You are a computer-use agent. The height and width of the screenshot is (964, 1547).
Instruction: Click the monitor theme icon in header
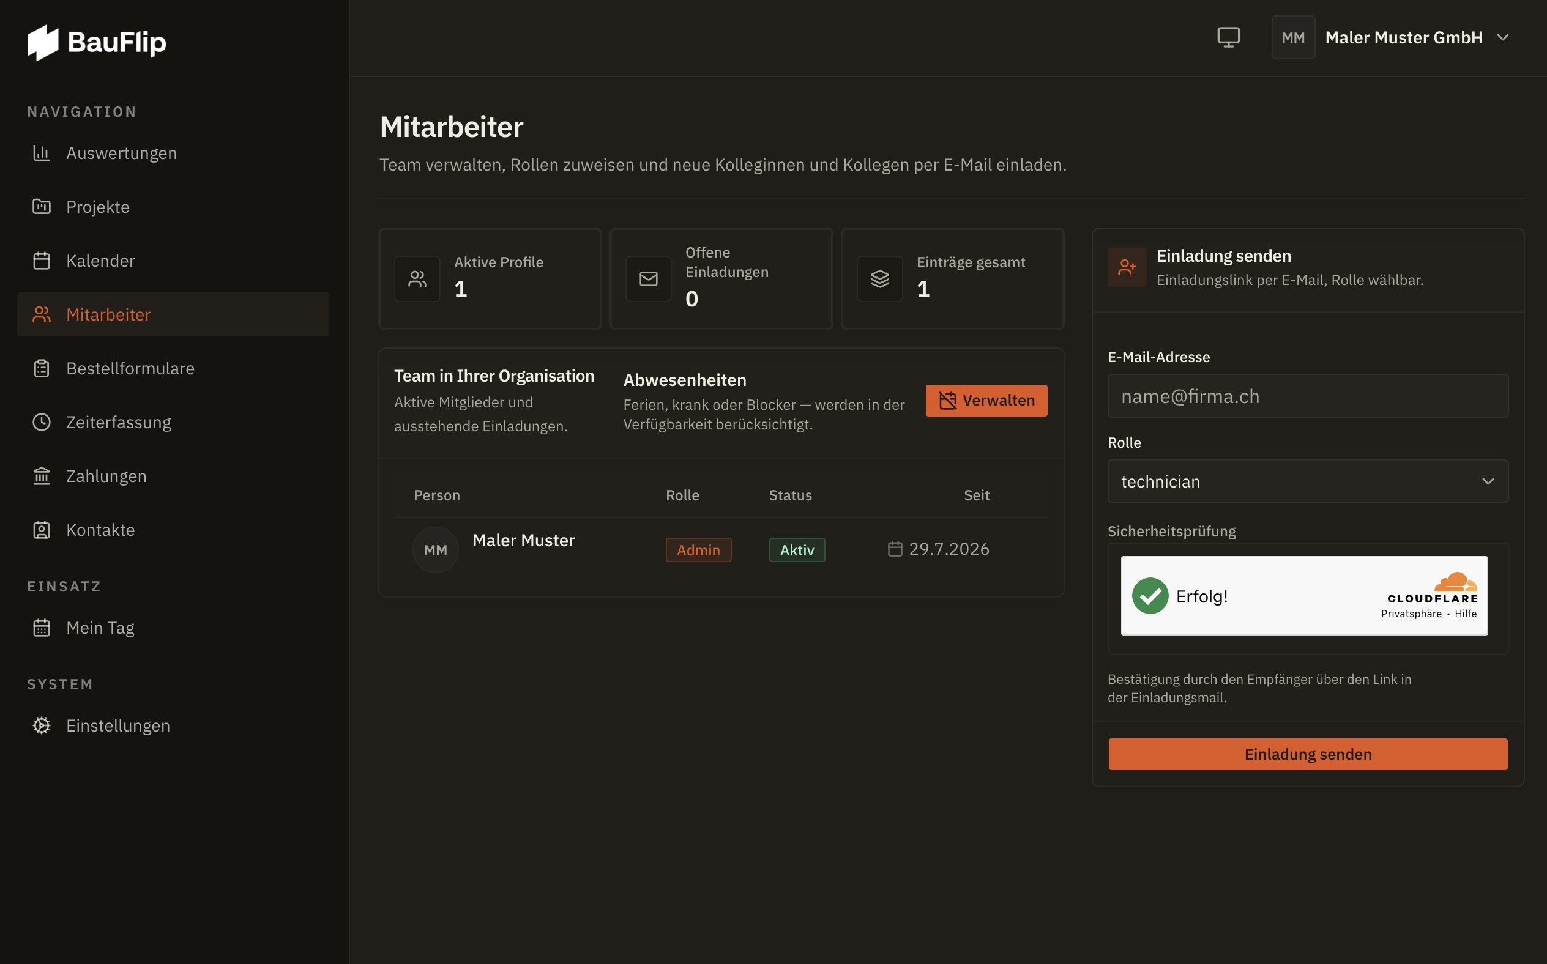pyautogui.click(x=1228, y=37)
